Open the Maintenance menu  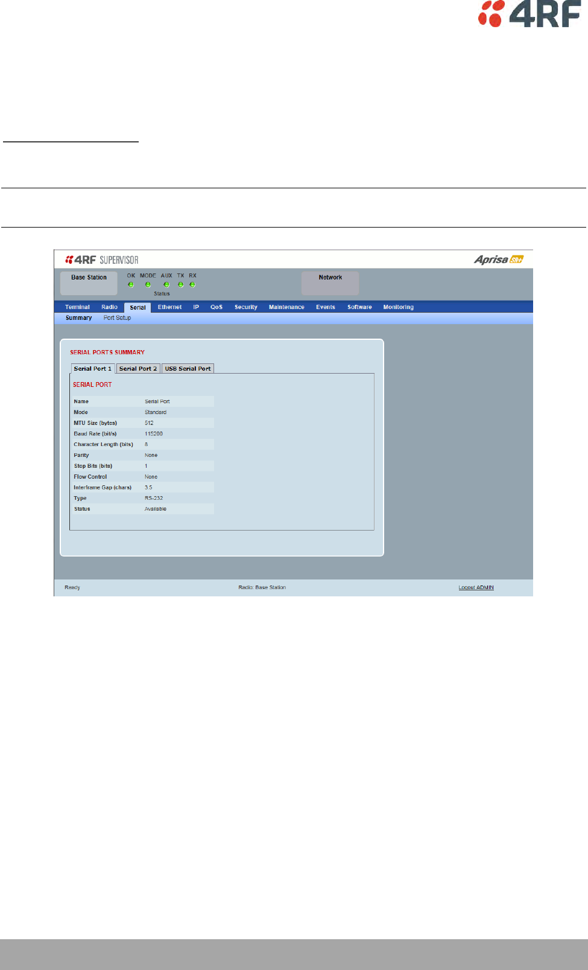coord(286,307)
